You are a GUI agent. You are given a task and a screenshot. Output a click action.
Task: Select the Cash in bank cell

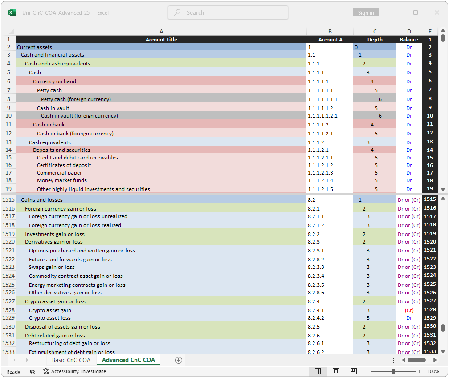tap(161, 125)
